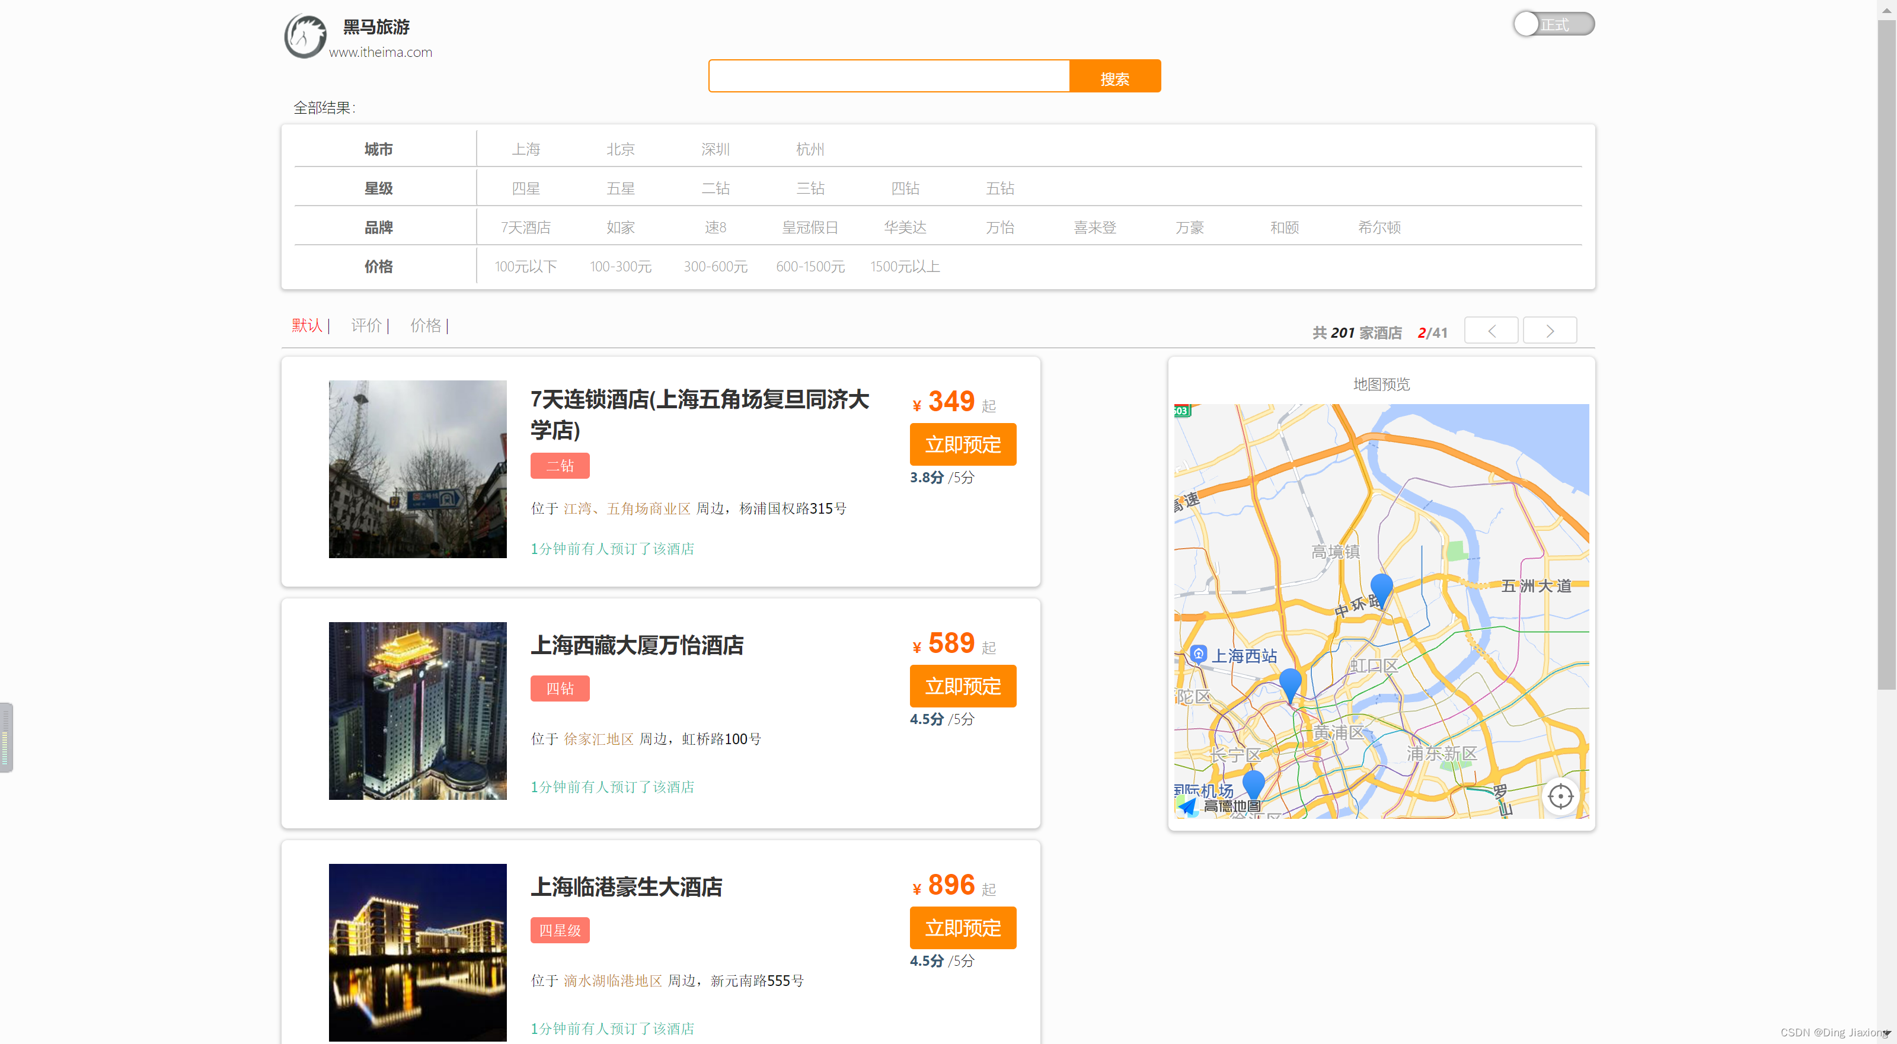Sort results by 默认
The width and height of the screenshot is (1897, 1044).
pos(307,325)
